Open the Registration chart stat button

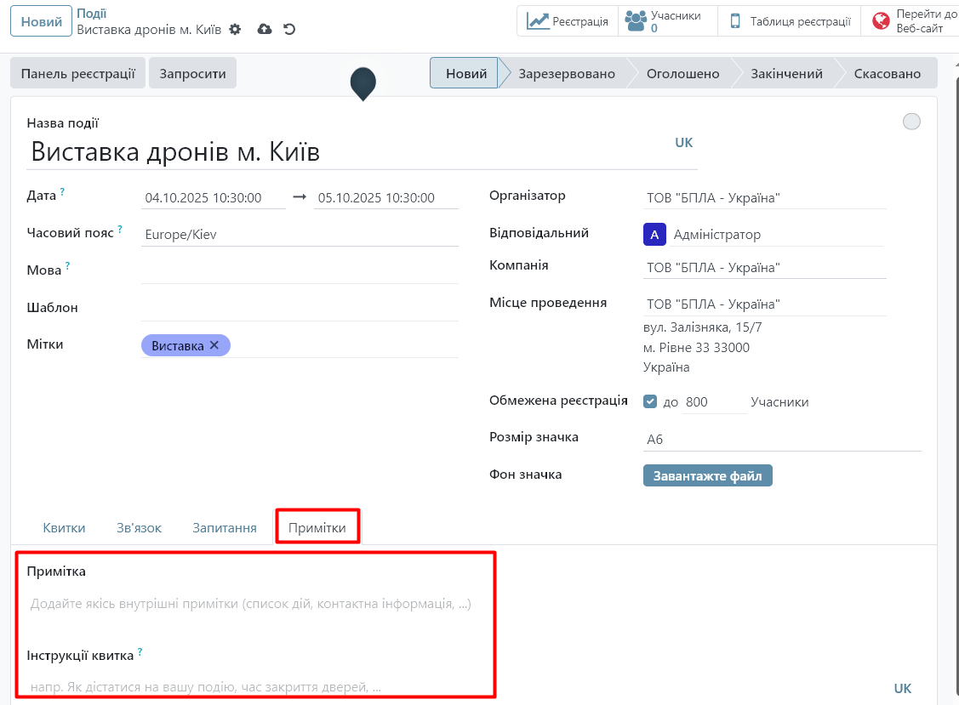tap(568, 21)
